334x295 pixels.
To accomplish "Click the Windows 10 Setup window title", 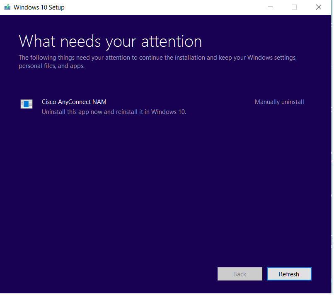I will tap(39, 7).
